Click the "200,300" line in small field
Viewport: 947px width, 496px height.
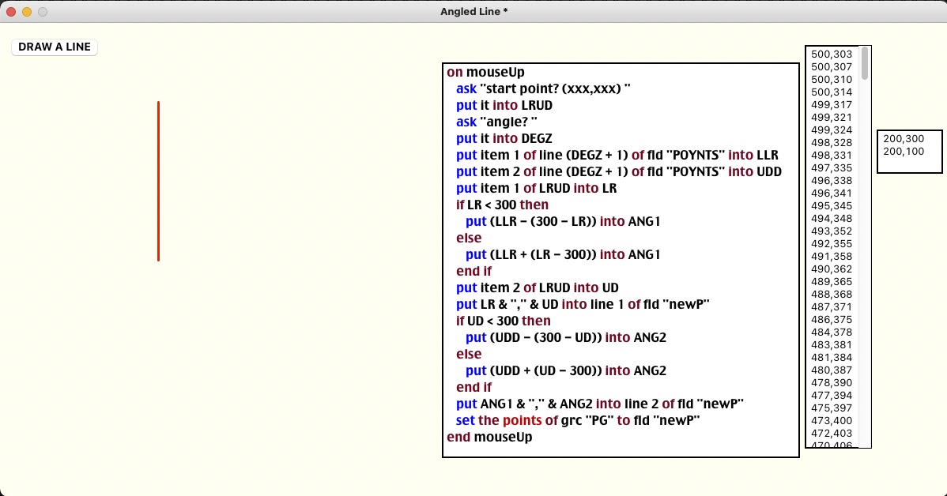tap(904, 139)
